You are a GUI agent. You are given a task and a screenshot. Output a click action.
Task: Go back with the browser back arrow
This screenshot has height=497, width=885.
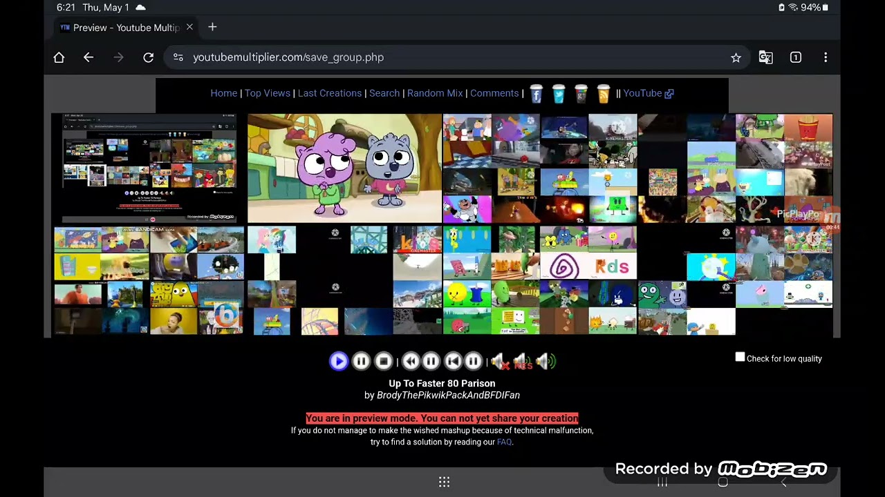88,57
